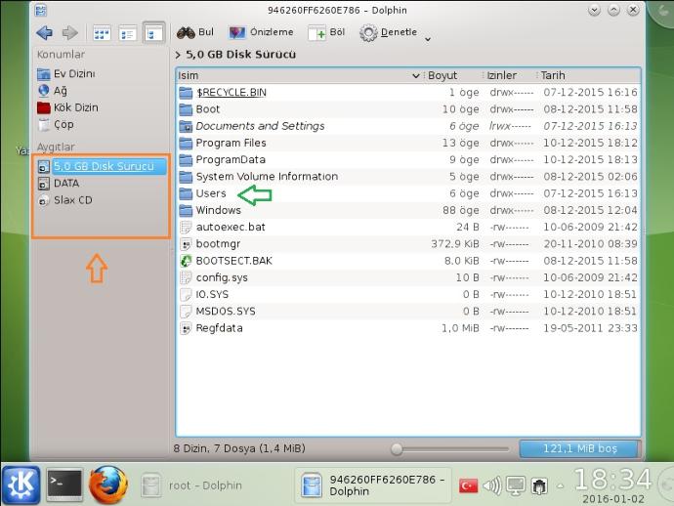
Task: Select the Program Files folder icon
Action: (186, 144)
